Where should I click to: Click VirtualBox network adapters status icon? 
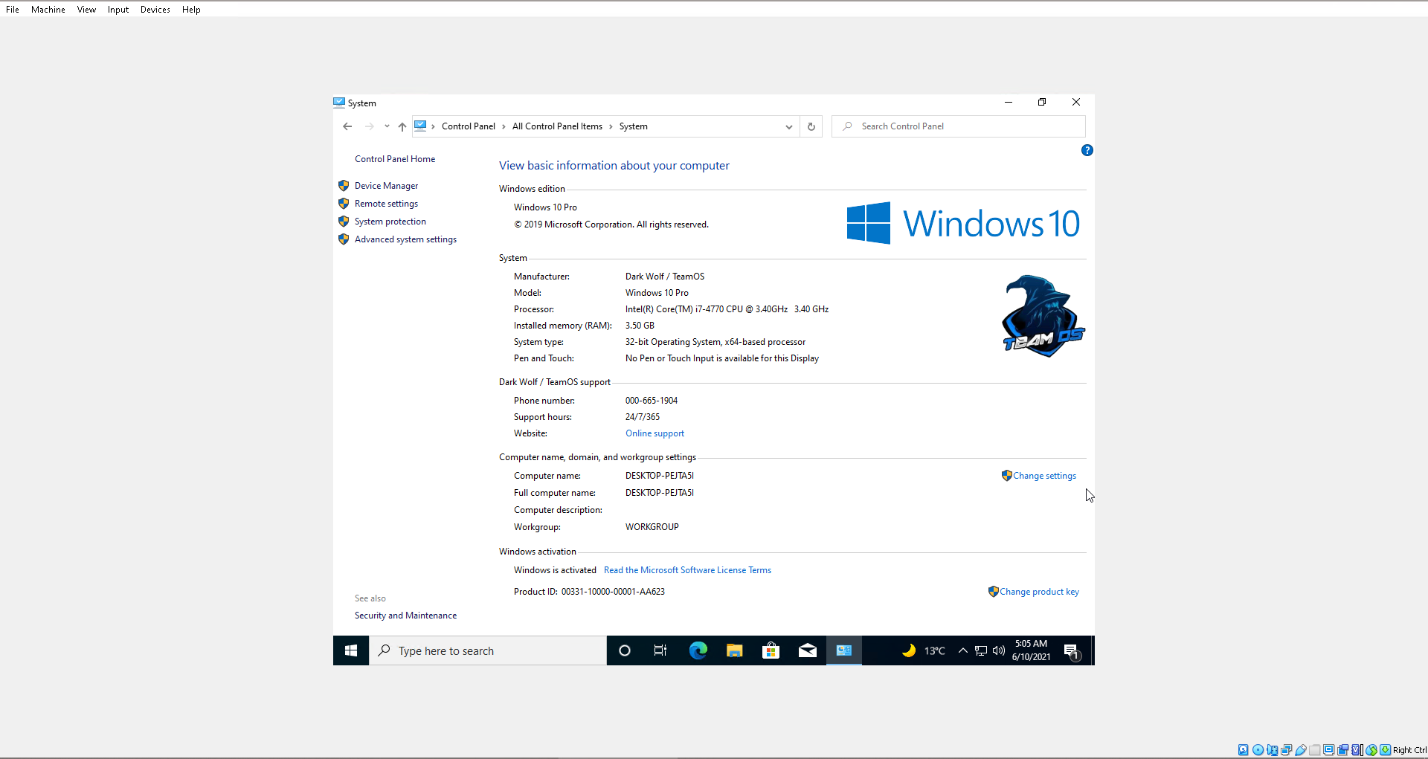tap(1286, 750)
